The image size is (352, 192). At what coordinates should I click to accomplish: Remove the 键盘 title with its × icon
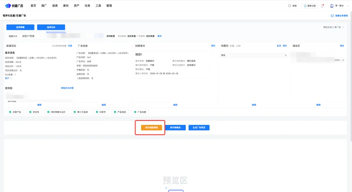point(286,55)
